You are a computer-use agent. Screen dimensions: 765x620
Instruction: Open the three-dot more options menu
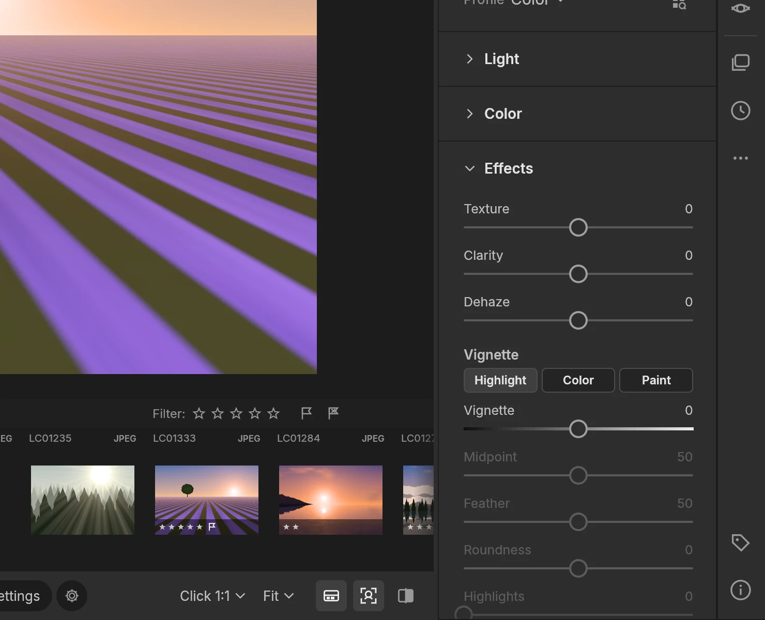(741, 158)
